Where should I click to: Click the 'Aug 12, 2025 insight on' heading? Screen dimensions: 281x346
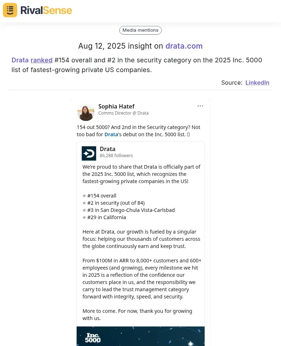click(121, 46)
